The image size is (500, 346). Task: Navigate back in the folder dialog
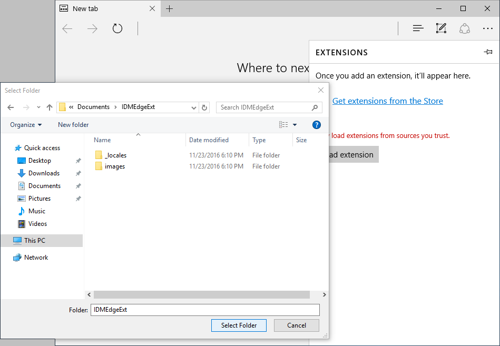coord(11,107)
